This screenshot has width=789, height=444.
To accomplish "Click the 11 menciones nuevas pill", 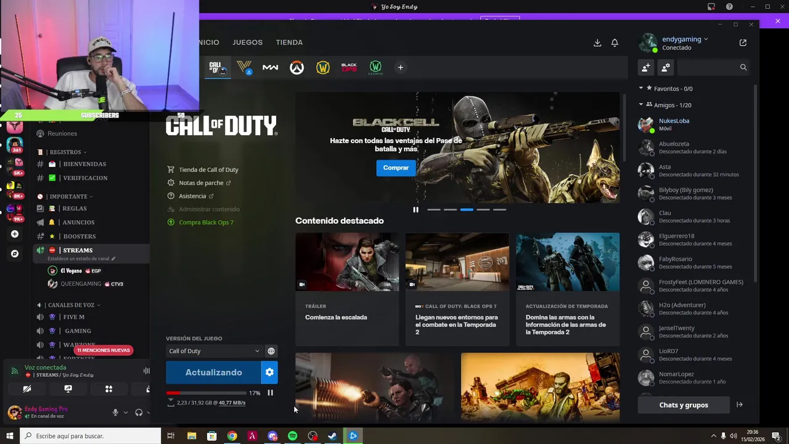I will point(105,350).
